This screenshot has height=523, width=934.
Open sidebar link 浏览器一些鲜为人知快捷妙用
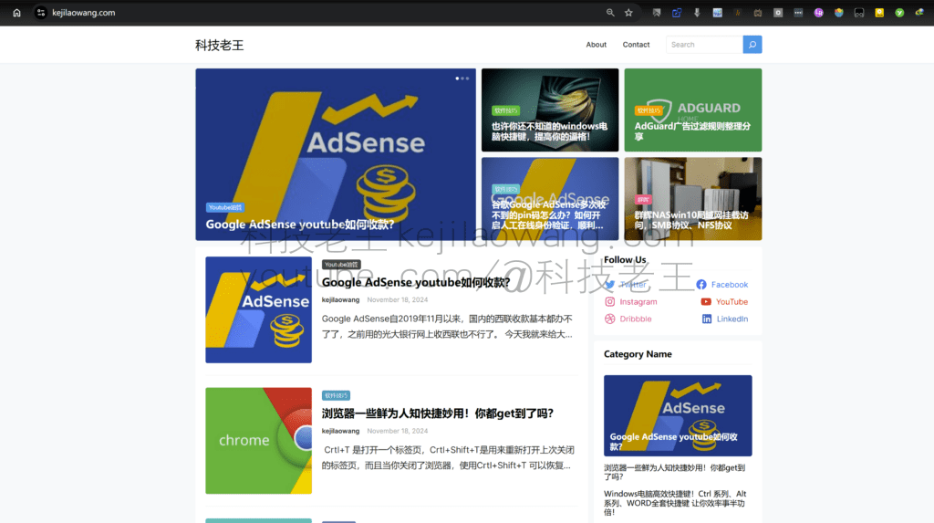(x=675, y=472)
